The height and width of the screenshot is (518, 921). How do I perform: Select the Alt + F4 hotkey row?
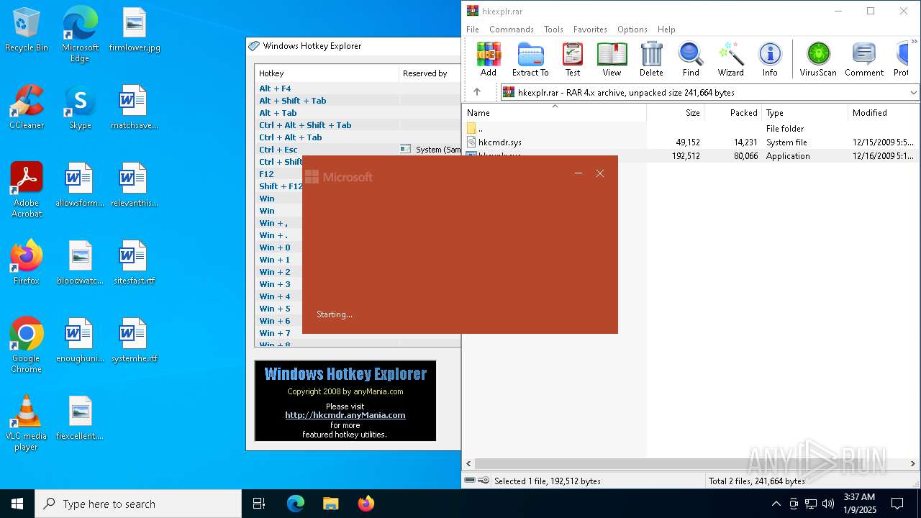coord(358,88)
